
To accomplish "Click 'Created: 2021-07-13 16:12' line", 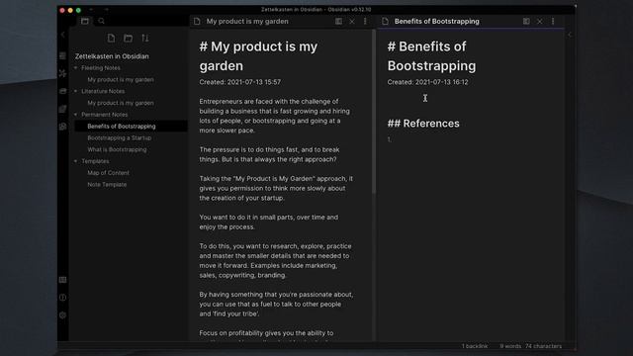I will 427,82.
